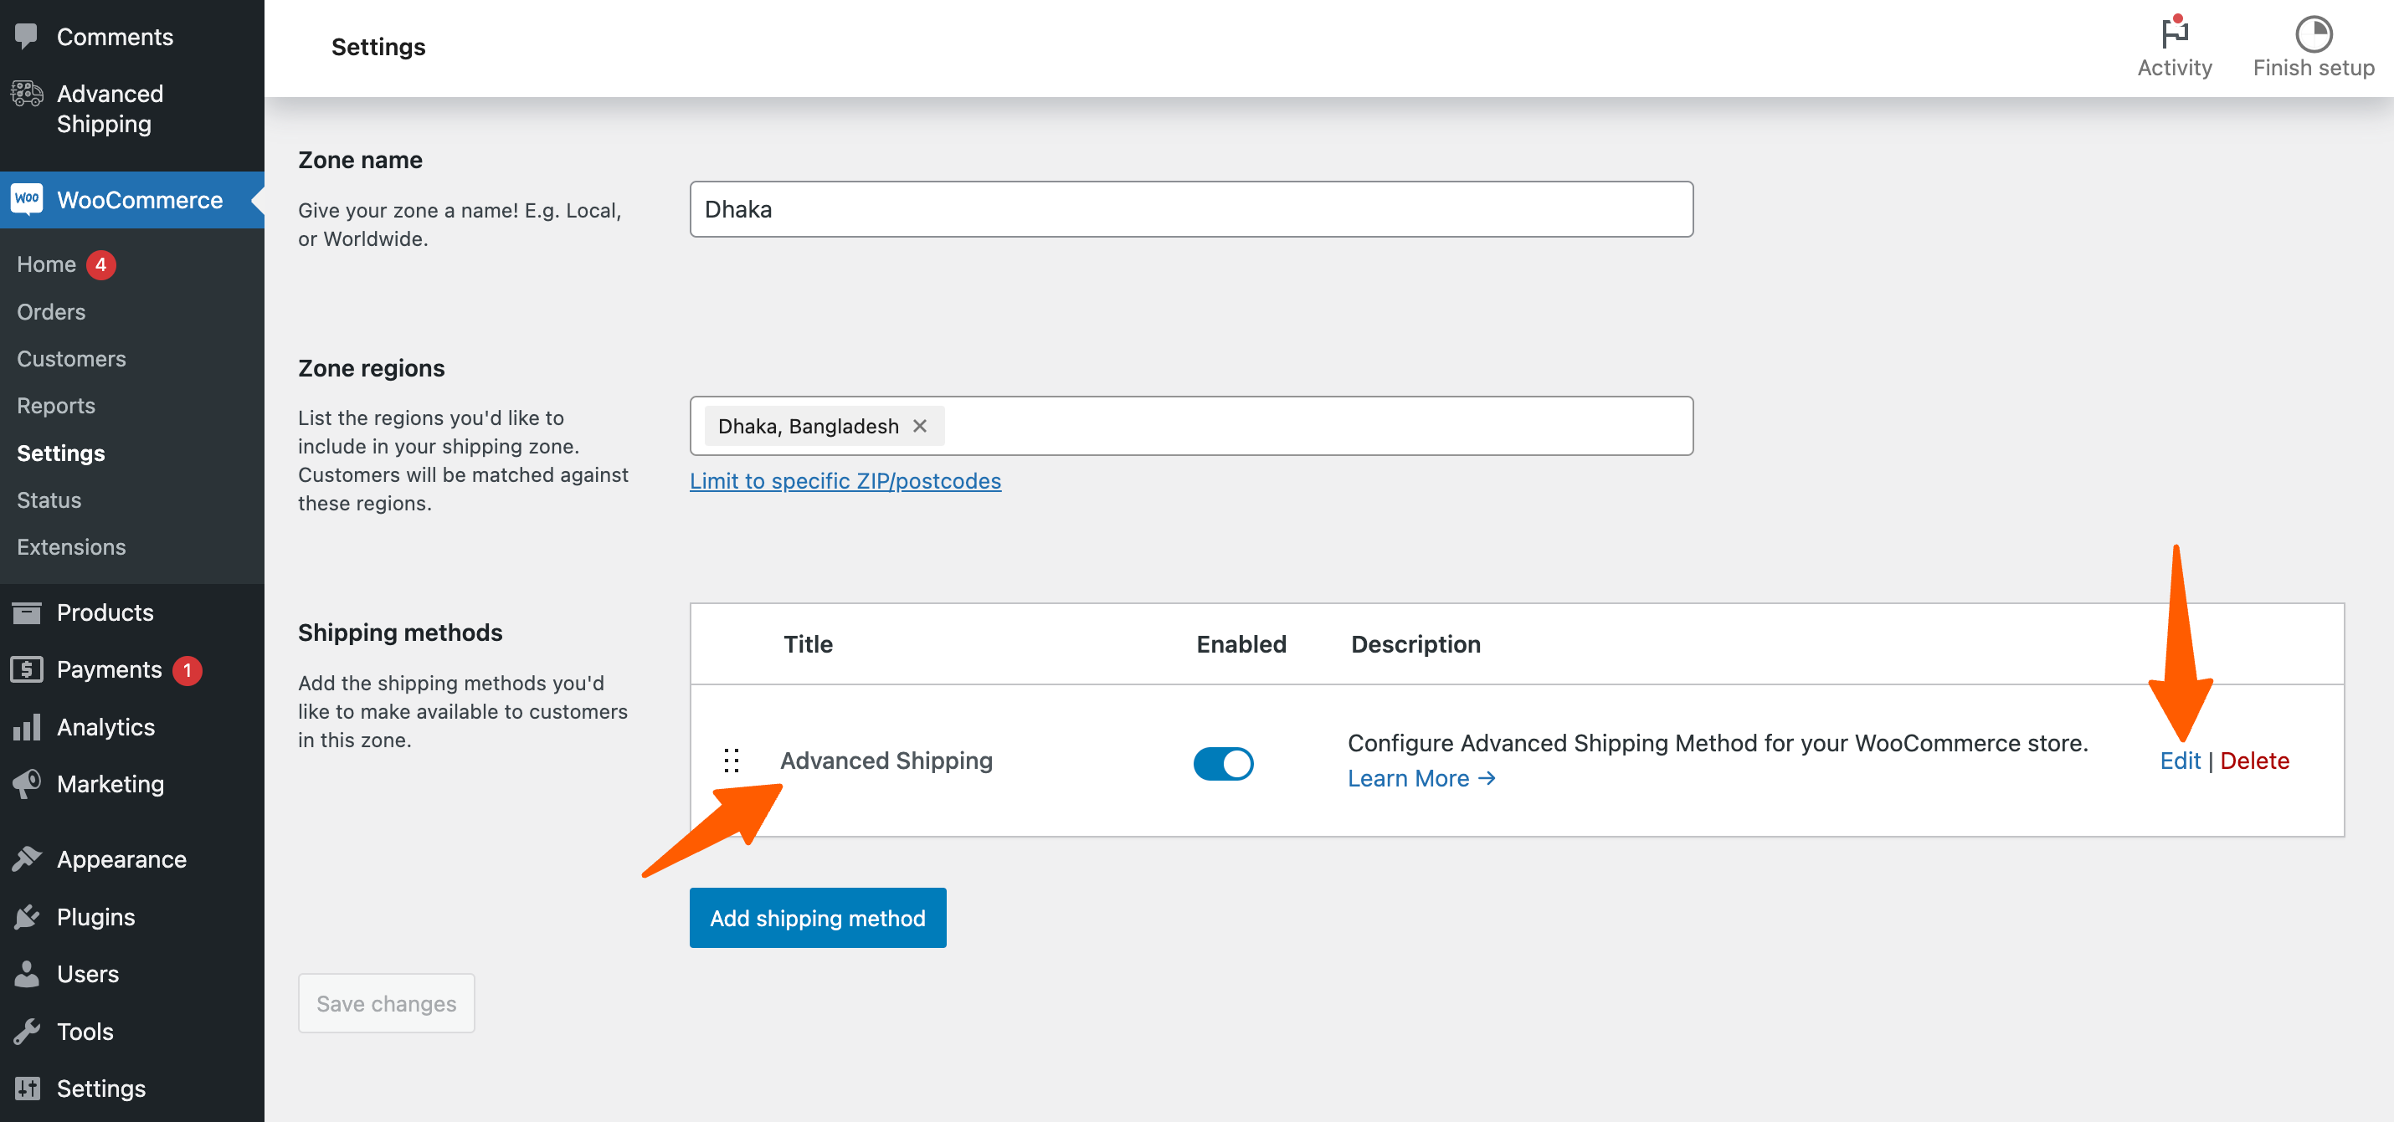The image size is (2394, 1122).
Task: Edit the Advanced Shipping method
Action: click(2180, 761)
